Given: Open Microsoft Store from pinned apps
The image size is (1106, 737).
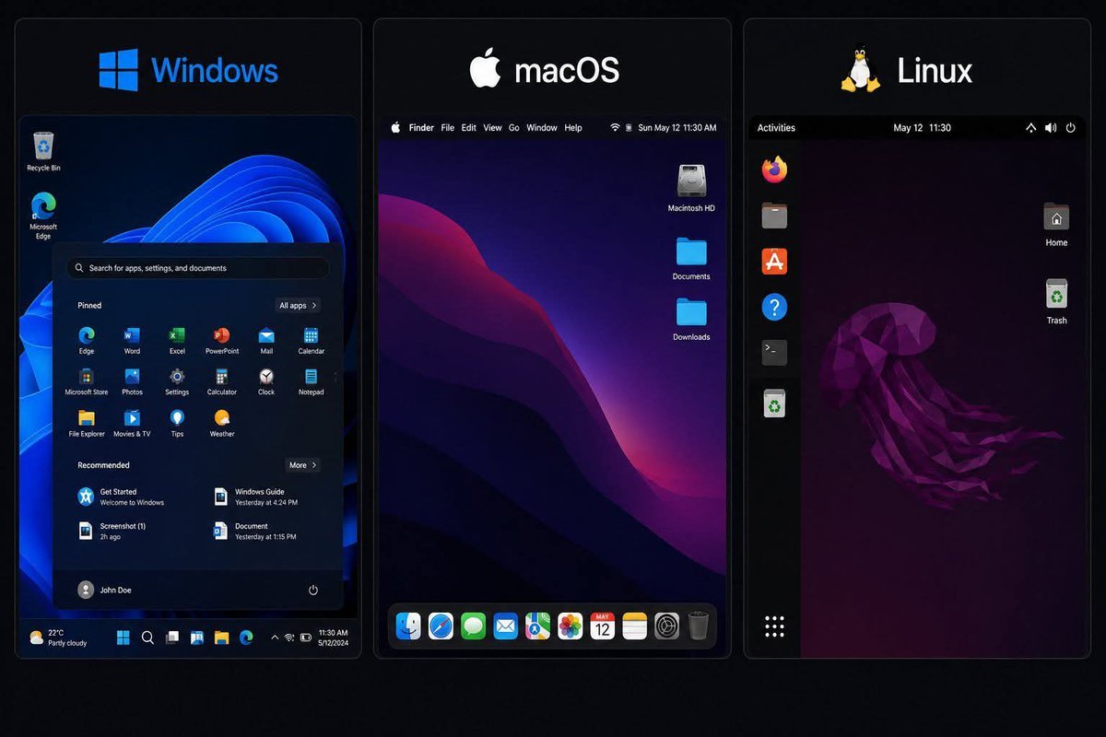Looking at the screenshot, I should [87, 380].
